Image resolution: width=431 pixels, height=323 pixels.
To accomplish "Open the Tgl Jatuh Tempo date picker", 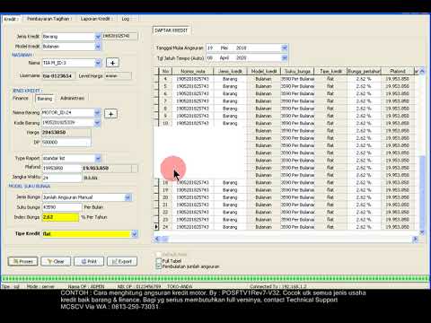I will point(285,57).
